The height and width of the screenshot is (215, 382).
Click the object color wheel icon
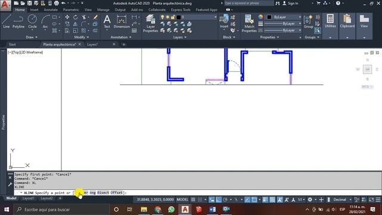point(260,17)
